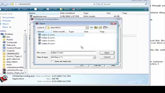Close the CDStarter Config Editor window
This screenshot has height=93, width=165.
pos(119,19)
